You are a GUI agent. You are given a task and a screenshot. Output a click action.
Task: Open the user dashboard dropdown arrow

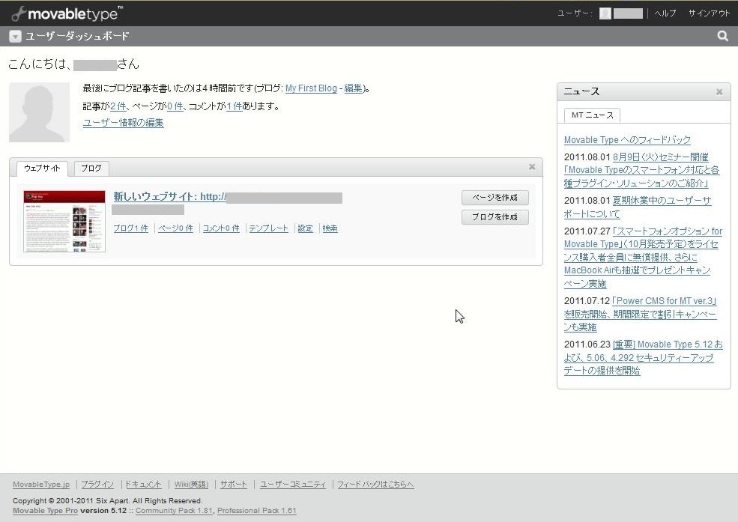pyautogui.click(x=15, y=36)
